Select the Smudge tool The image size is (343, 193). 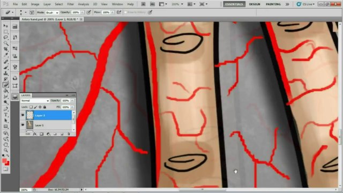pyautogui.click(x=6, y=96)
